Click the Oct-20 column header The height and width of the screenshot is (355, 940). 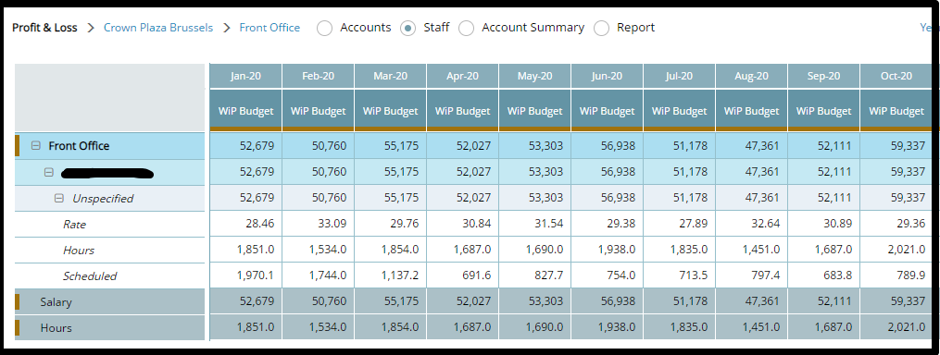click(x=896, y=76)
